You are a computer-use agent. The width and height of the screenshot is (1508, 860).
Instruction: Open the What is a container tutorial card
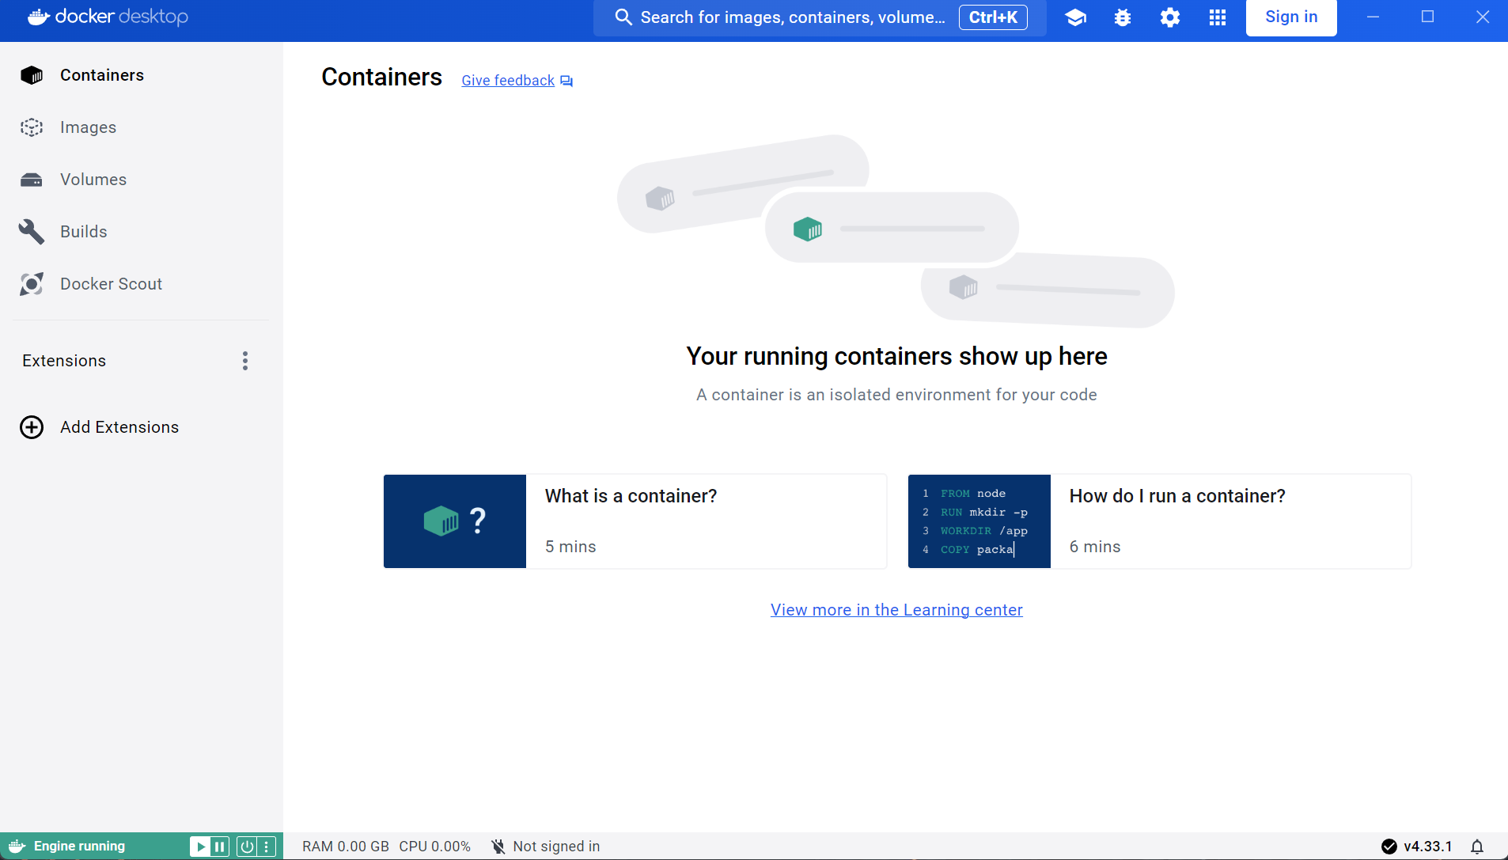coord(635,521)
